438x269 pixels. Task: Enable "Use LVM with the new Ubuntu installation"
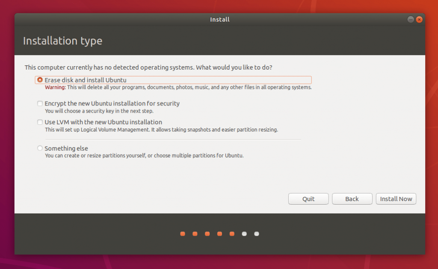[x=40, y=122]
